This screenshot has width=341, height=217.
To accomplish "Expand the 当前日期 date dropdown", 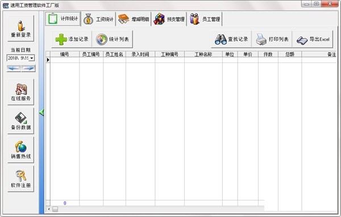I will pos(32,58).
